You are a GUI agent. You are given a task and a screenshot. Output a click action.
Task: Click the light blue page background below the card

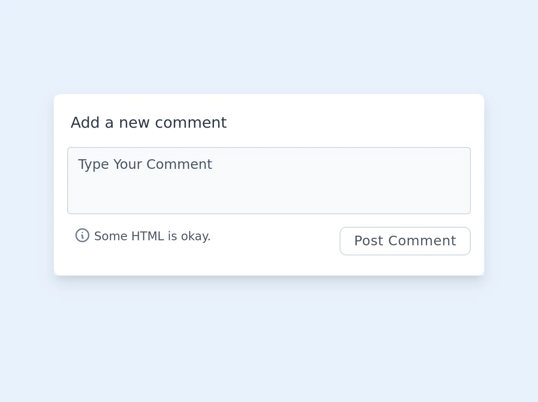(x=269, y=344)
